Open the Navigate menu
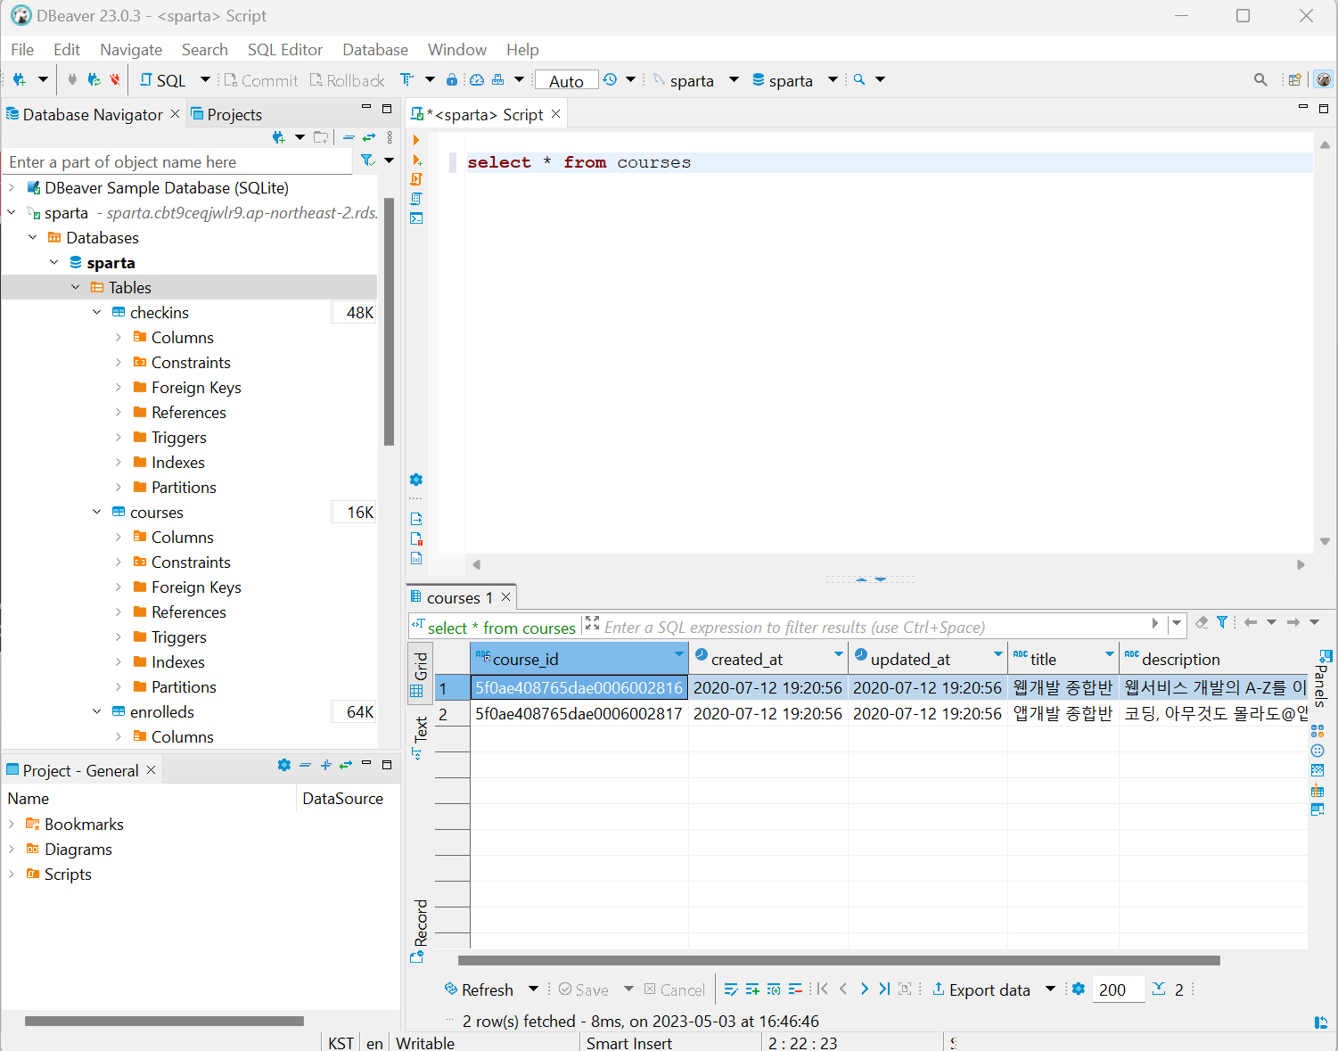Viewport: 1338px width, 1051px height. tap(131, 50)
